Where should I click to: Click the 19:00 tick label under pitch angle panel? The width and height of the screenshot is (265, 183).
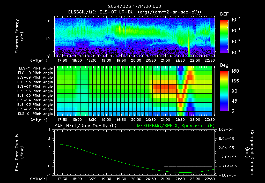(x=106, y=120)
